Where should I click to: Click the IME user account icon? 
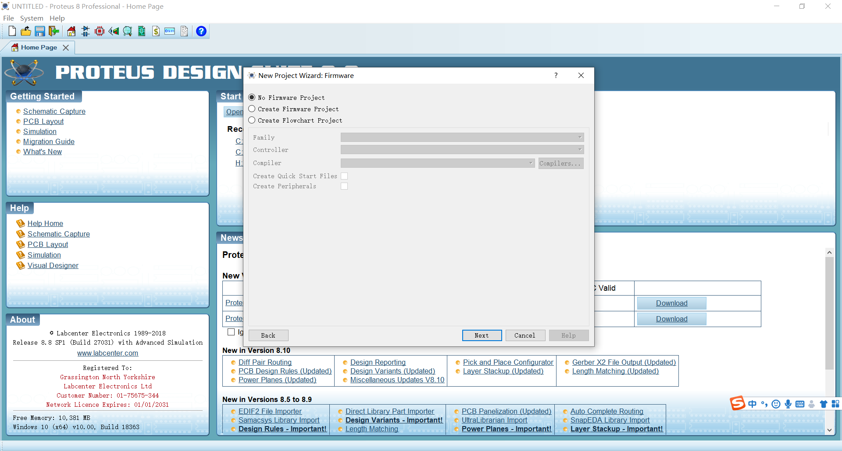pyautogui.click(x=812, y=404)
